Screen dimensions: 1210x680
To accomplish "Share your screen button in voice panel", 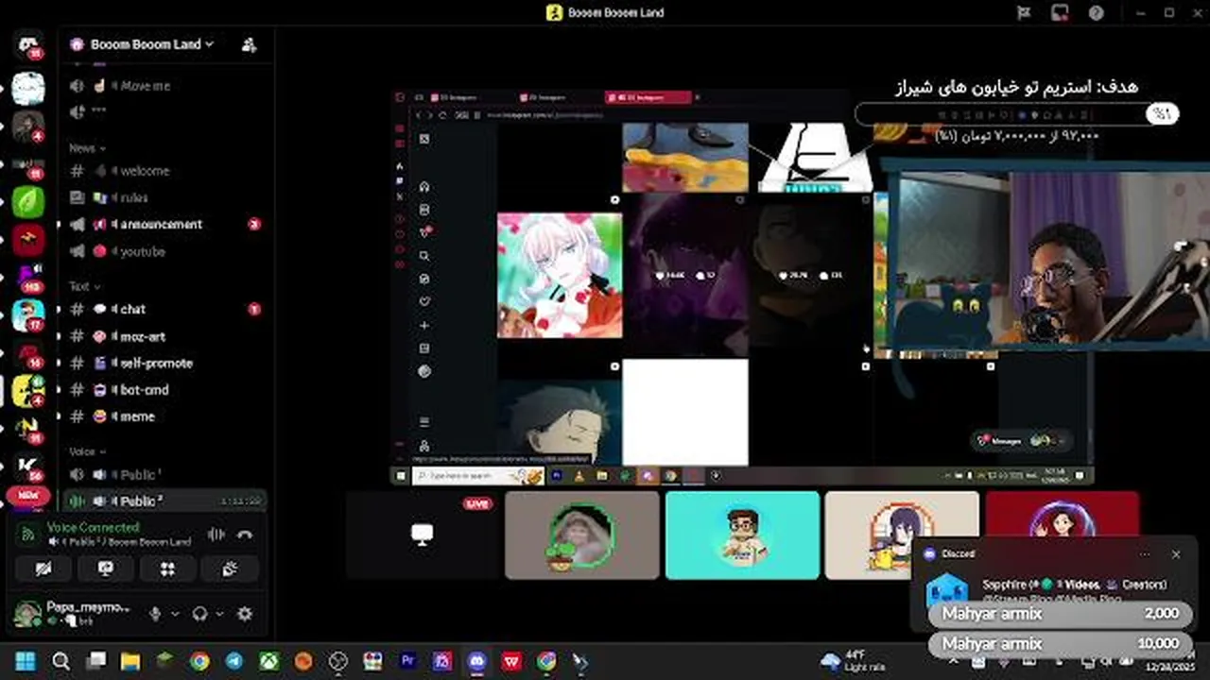I will [105, 569].
